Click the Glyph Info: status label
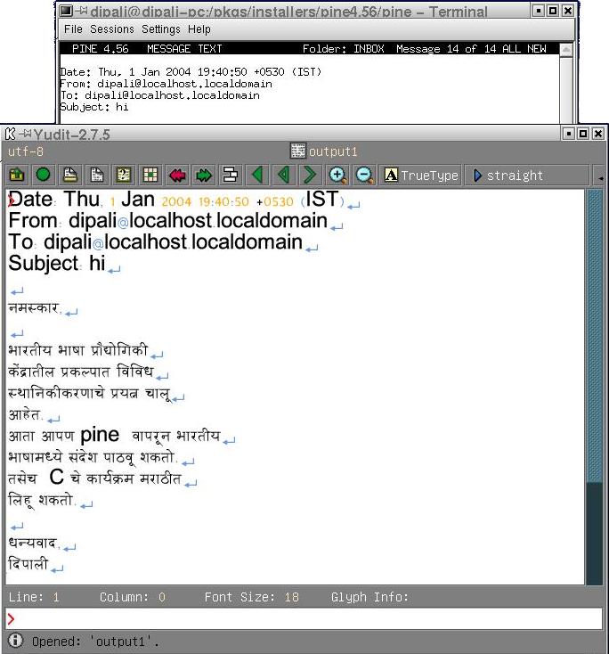 coord(369,597)
